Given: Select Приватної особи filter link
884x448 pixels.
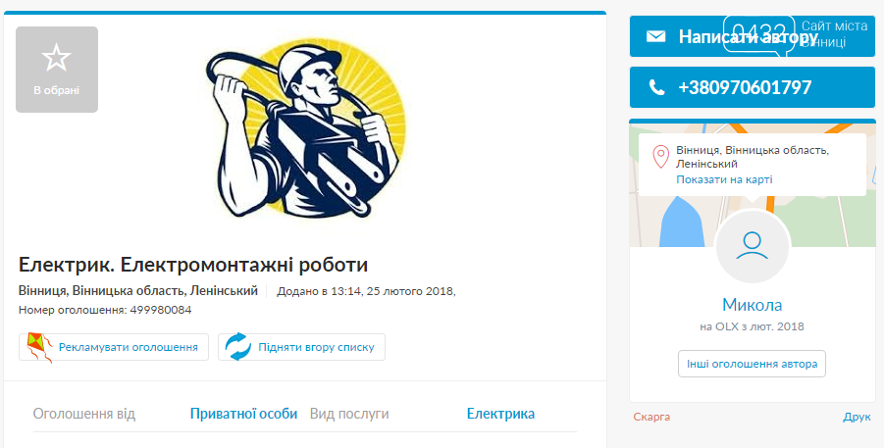Looking at the screenshot, I should (243, 414).
